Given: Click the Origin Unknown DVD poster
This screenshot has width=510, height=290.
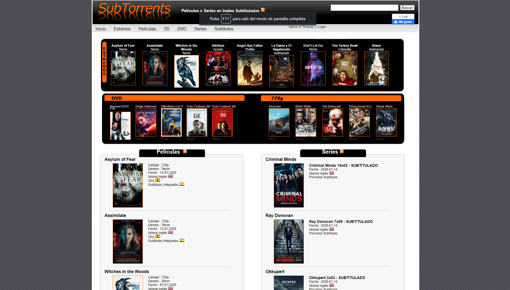Looking at the screenshot, I should (x=146, y=122).
